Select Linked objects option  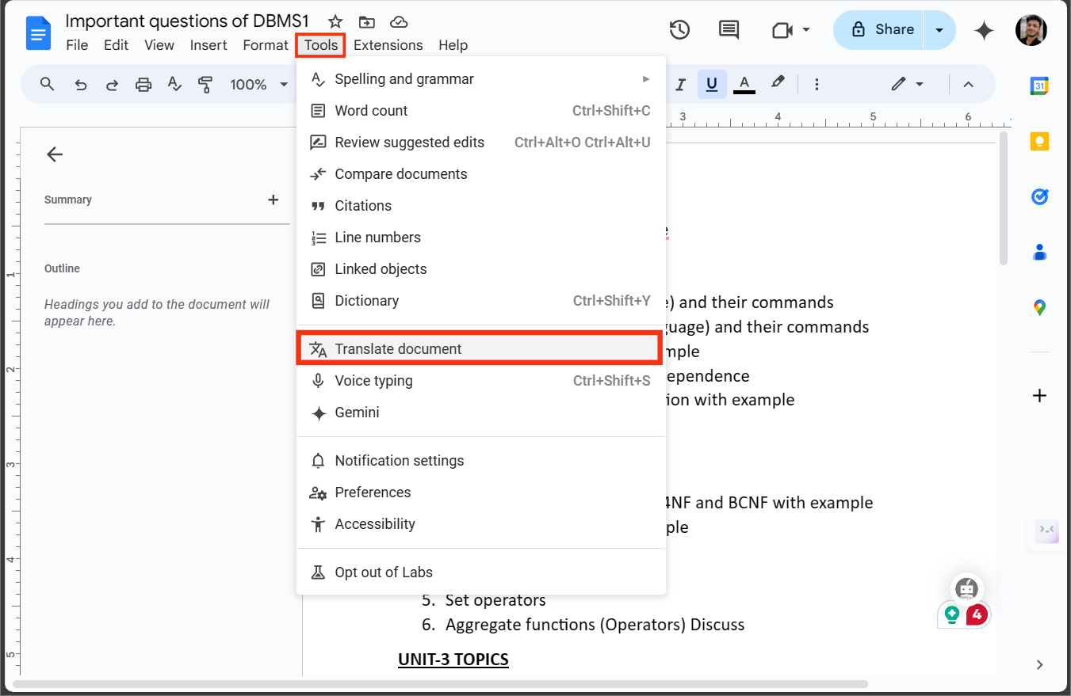(x=481, y=269)
